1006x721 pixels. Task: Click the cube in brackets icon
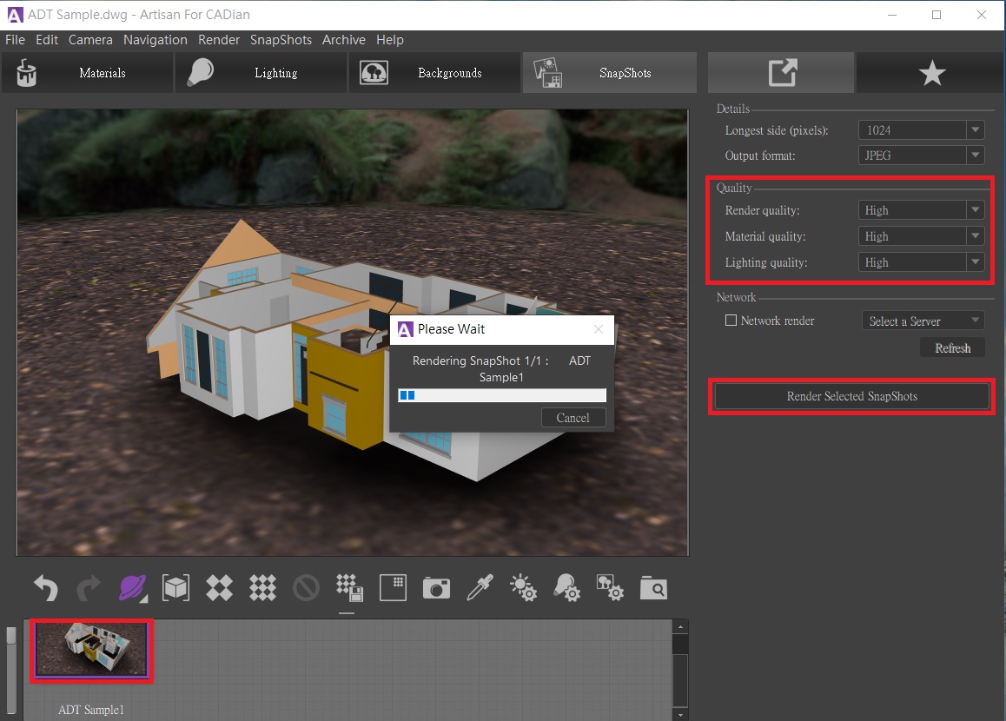[176, 589]
